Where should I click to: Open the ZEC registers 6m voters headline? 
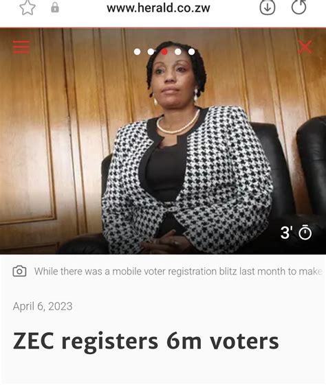[146, 341]
